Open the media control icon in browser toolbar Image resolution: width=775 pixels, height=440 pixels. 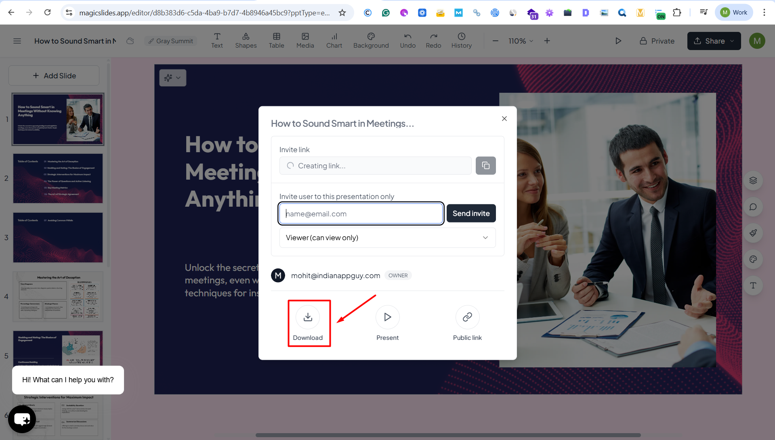(704, 13)
